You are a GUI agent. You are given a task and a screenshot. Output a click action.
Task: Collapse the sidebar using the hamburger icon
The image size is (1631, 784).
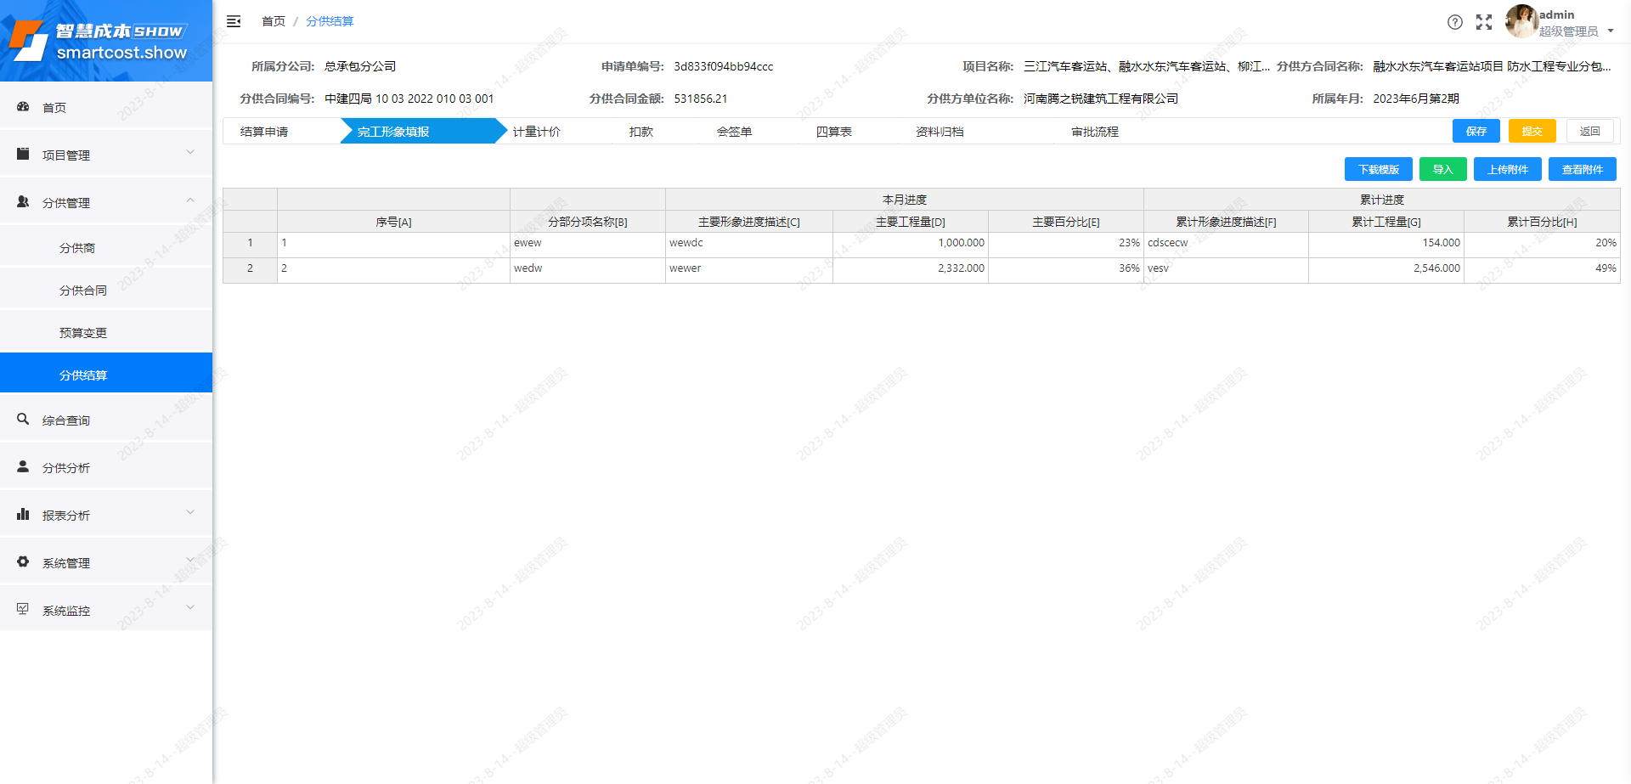point(234,21)
